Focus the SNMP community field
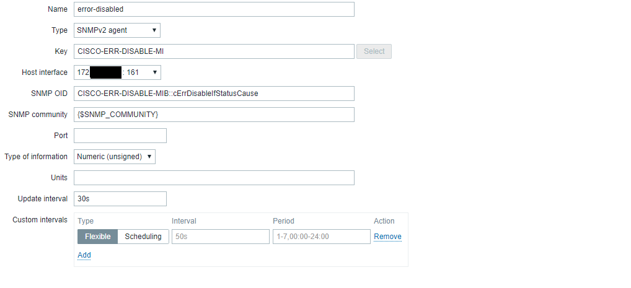 pyautogui.click(x=214, y=115)
